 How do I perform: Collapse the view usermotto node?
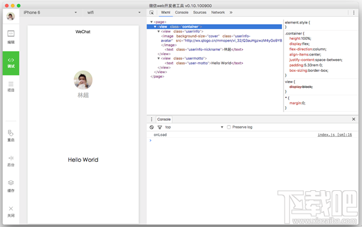[x=159, y=59]
